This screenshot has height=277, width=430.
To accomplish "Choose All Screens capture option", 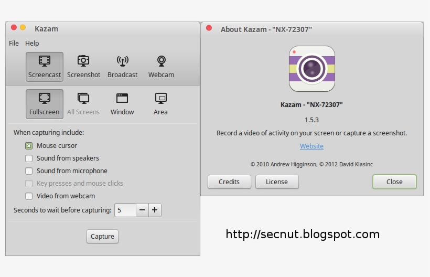I will click(83, 104).
